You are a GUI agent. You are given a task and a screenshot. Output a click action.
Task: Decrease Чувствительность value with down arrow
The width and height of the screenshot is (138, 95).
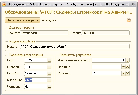click(127, 61)
